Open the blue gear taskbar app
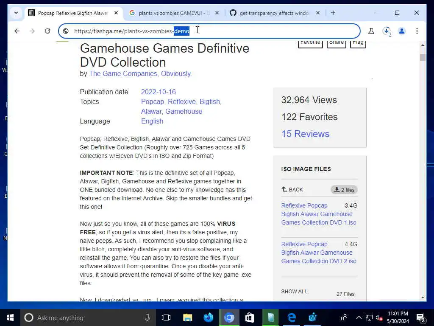This screenshot has height=326, width=434. (312, 318)
